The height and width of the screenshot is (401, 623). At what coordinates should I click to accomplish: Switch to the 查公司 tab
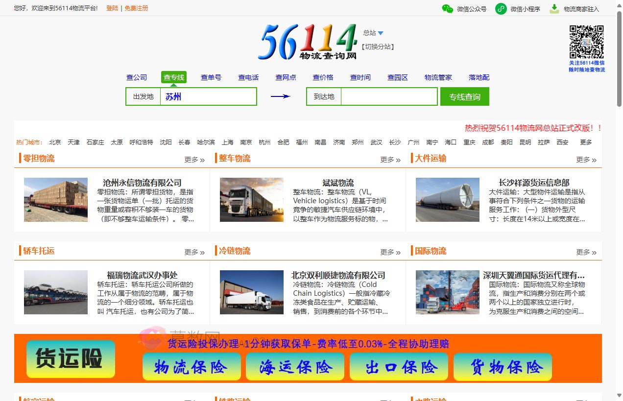tap(136, 77)
